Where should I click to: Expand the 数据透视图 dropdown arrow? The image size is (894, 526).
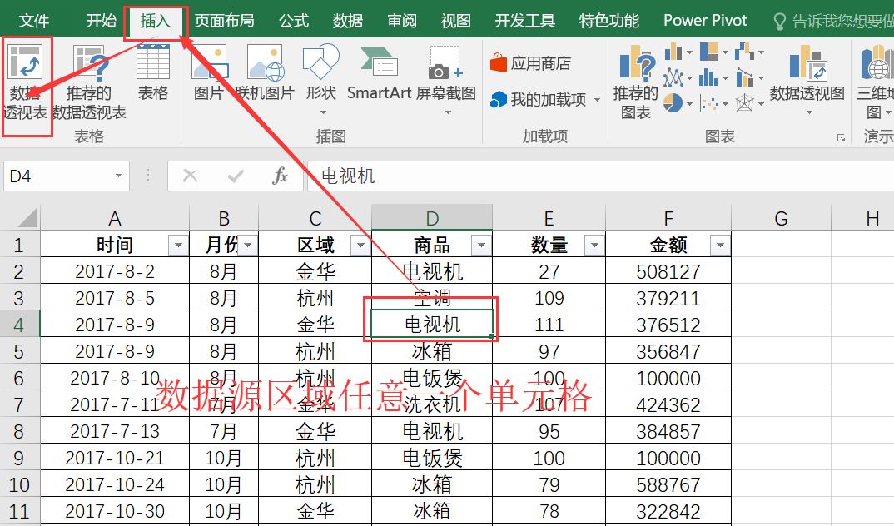[809, 112]
